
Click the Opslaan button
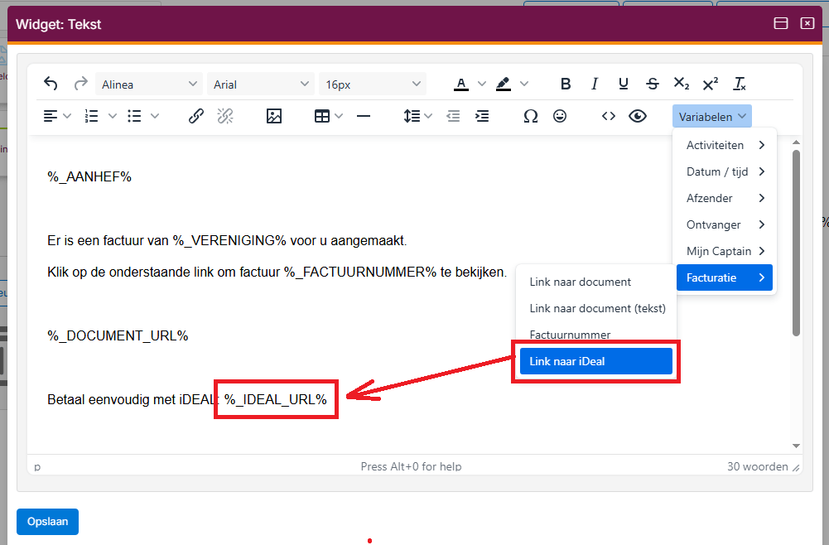[x=47, y=522]
